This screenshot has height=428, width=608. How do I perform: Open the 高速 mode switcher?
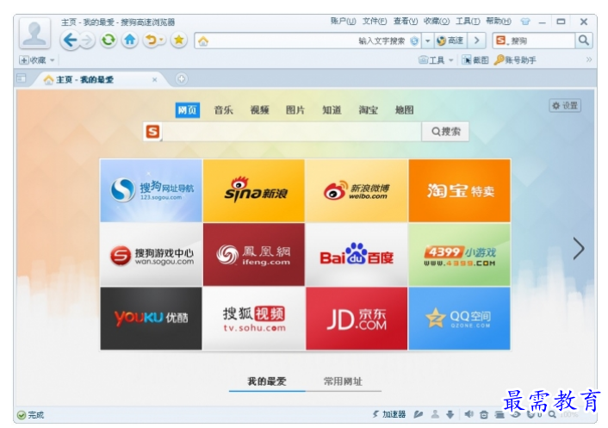[450, 40]
